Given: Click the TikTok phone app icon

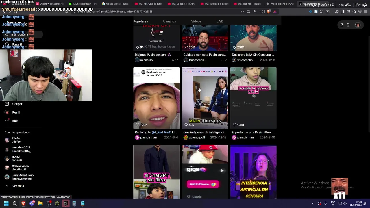Looking at the screenshot, I should [x=348, y=25].
